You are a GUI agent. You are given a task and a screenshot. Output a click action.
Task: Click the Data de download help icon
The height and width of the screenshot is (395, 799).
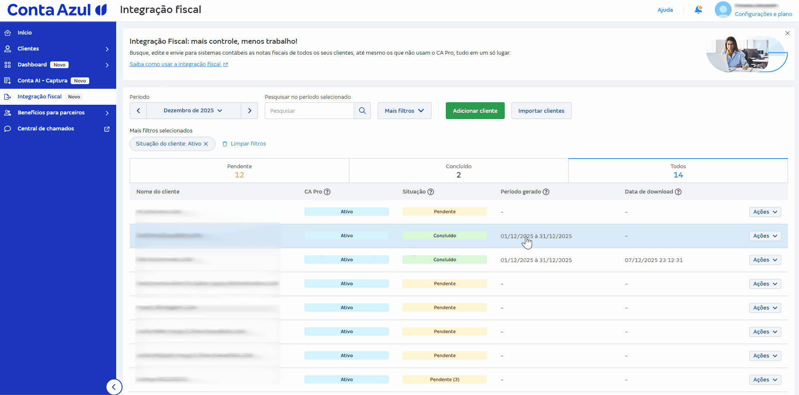pos(678,192)
